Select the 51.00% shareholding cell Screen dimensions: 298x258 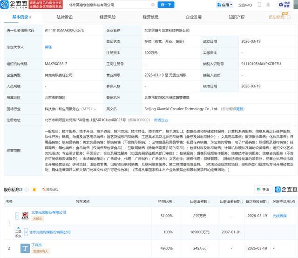tap(167, 216)
